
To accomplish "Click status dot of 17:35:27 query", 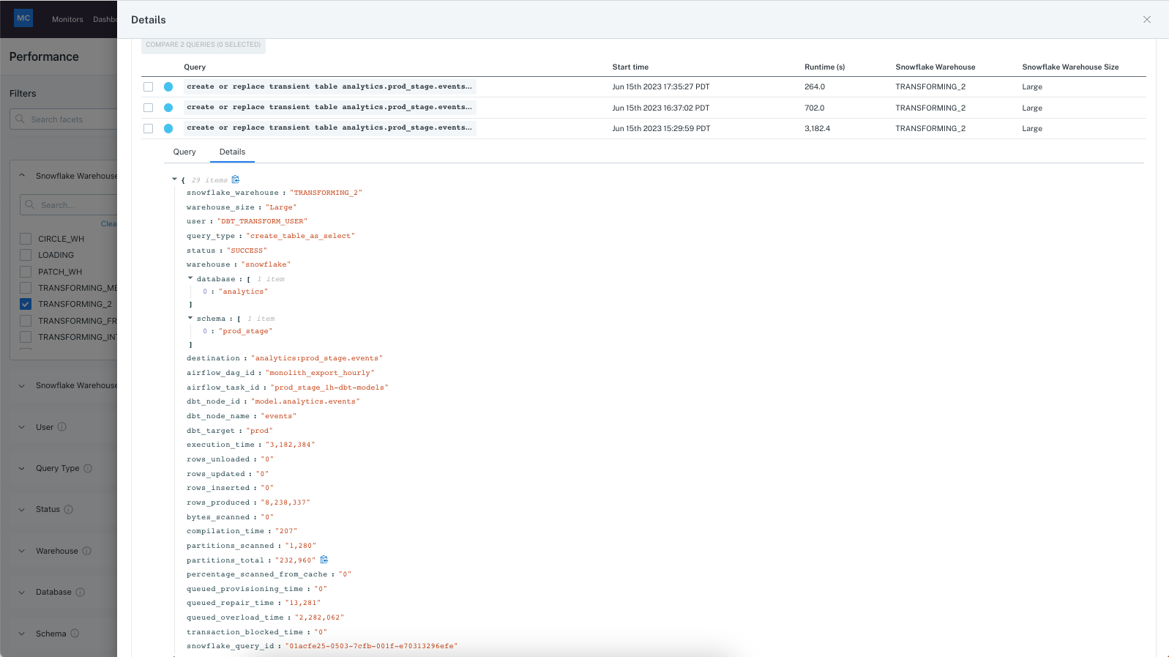I will [x=168, y=86].
